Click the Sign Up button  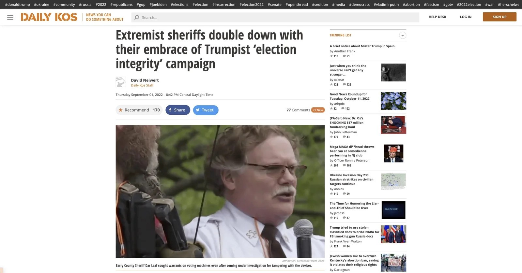coord(499,17)
